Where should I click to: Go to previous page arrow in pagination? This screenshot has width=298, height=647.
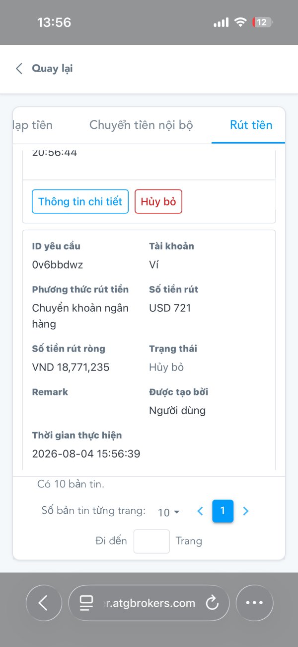(200, 511)
